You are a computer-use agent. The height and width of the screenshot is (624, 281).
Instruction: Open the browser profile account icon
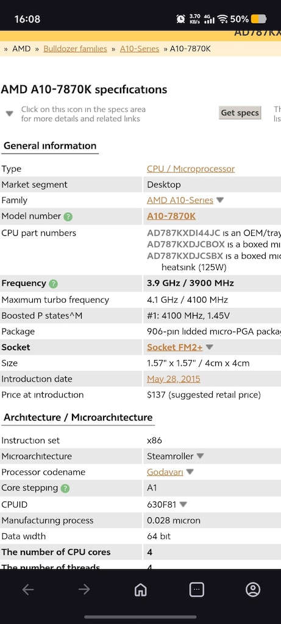click(x=253, y=589)
